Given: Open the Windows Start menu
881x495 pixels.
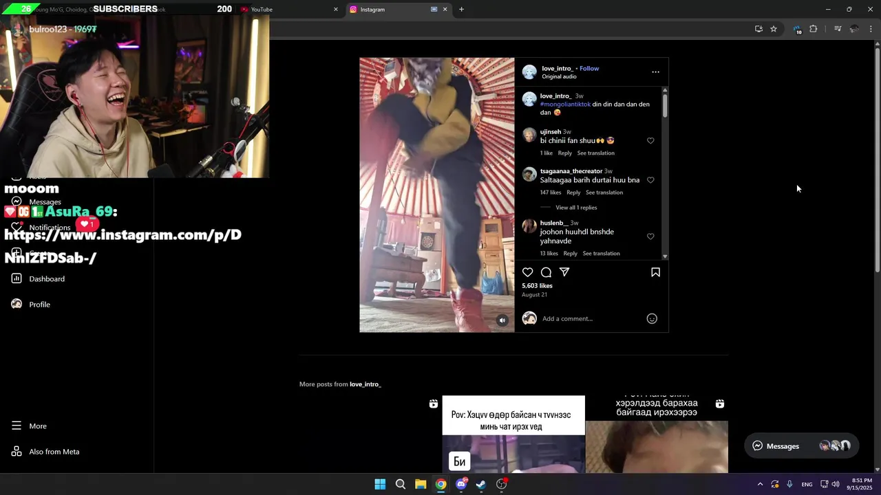Looking at the screenshot, I should tap(380, 484).
